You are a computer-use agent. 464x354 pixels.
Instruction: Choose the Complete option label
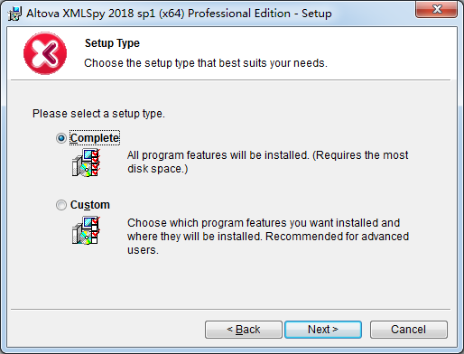(x=95, y=138)
